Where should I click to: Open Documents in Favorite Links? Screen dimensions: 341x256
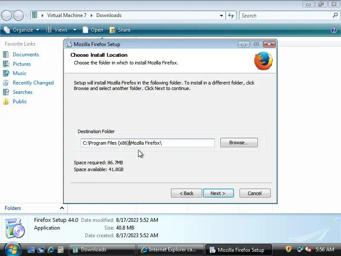pyautogui.click(x=26, y=55)
